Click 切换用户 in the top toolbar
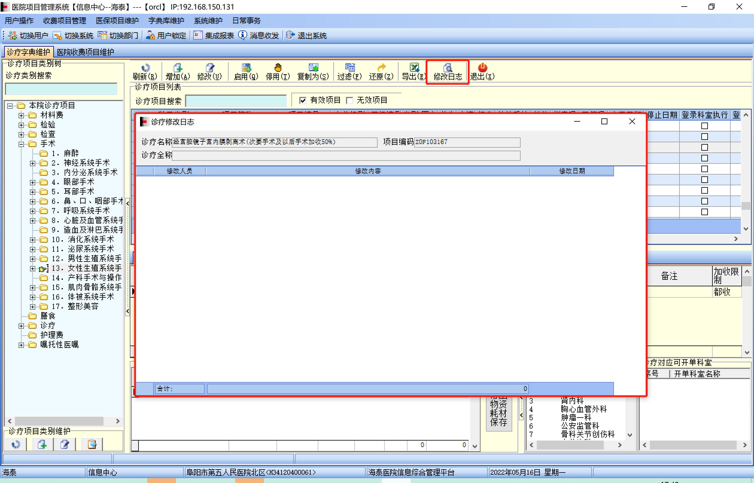The height and width of the screenshot is (483, 754). [x=28, y=36]
